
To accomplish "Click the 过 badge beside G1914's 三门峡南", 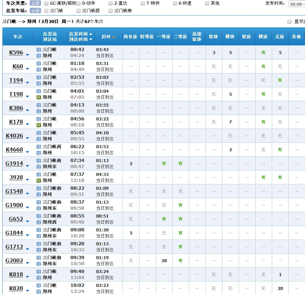I will [39, 160].
